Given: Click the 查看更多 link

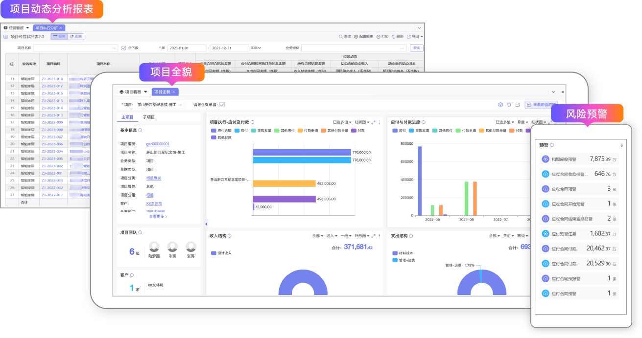Looking at the screenshot, I should pyautogui.click(x=158, y=216).
